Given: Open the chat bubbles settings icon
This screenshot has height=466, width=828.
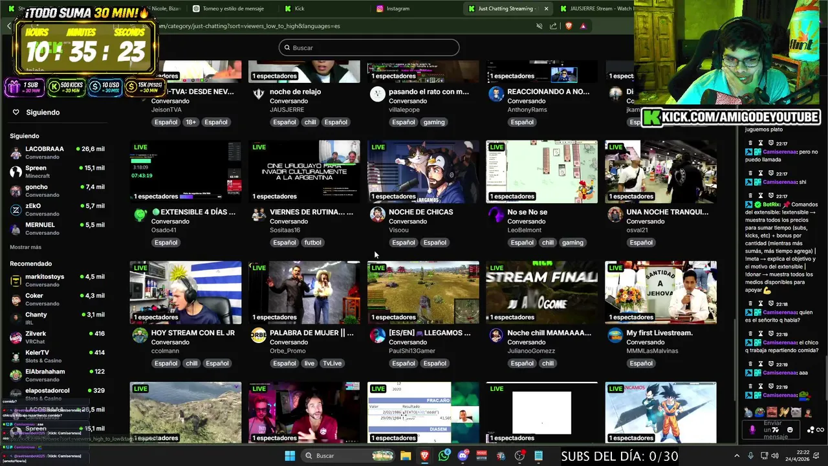Looking at the screenshot, I should (811, 430).
